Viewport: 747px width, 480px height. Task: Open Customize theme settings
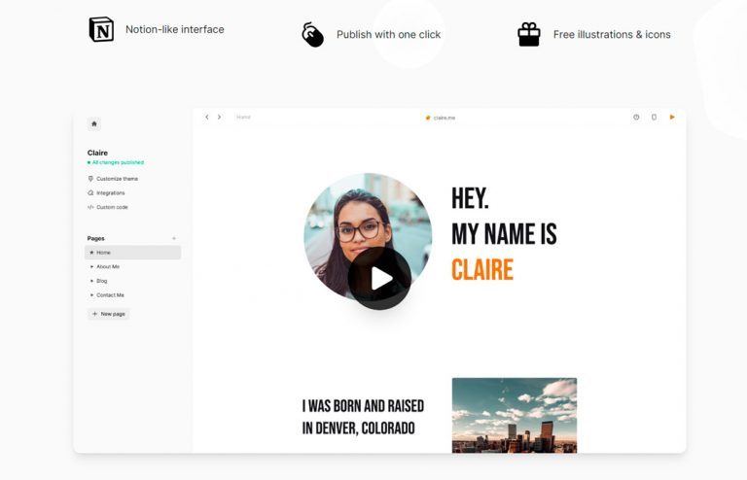click(x=117, y=179)
